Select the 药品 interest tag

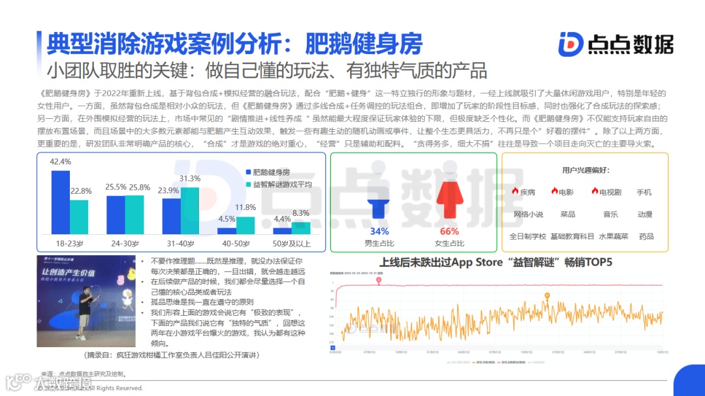pyautogui.click(x=646, y=236)
